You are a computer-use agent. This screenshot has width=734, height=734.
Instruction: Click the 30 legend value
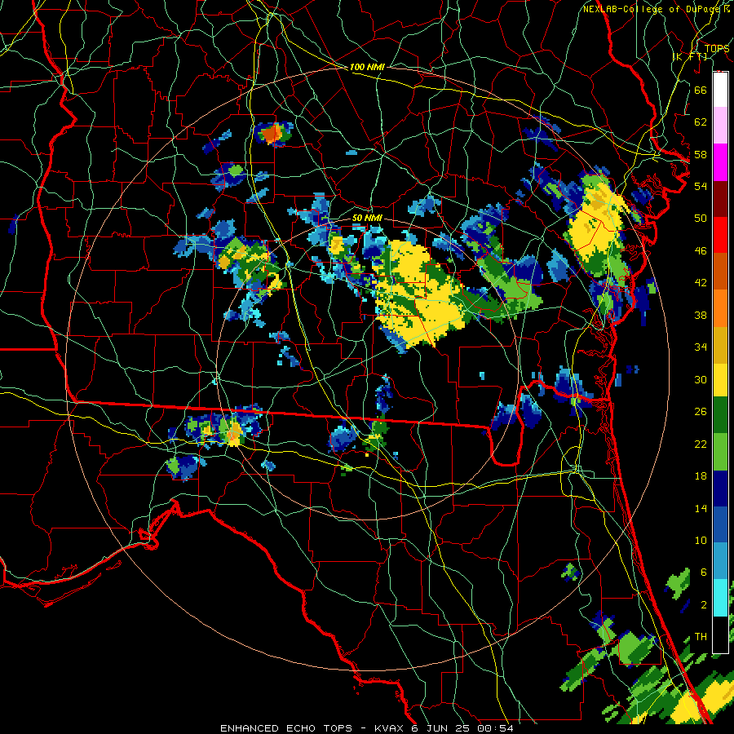point(701,379)
